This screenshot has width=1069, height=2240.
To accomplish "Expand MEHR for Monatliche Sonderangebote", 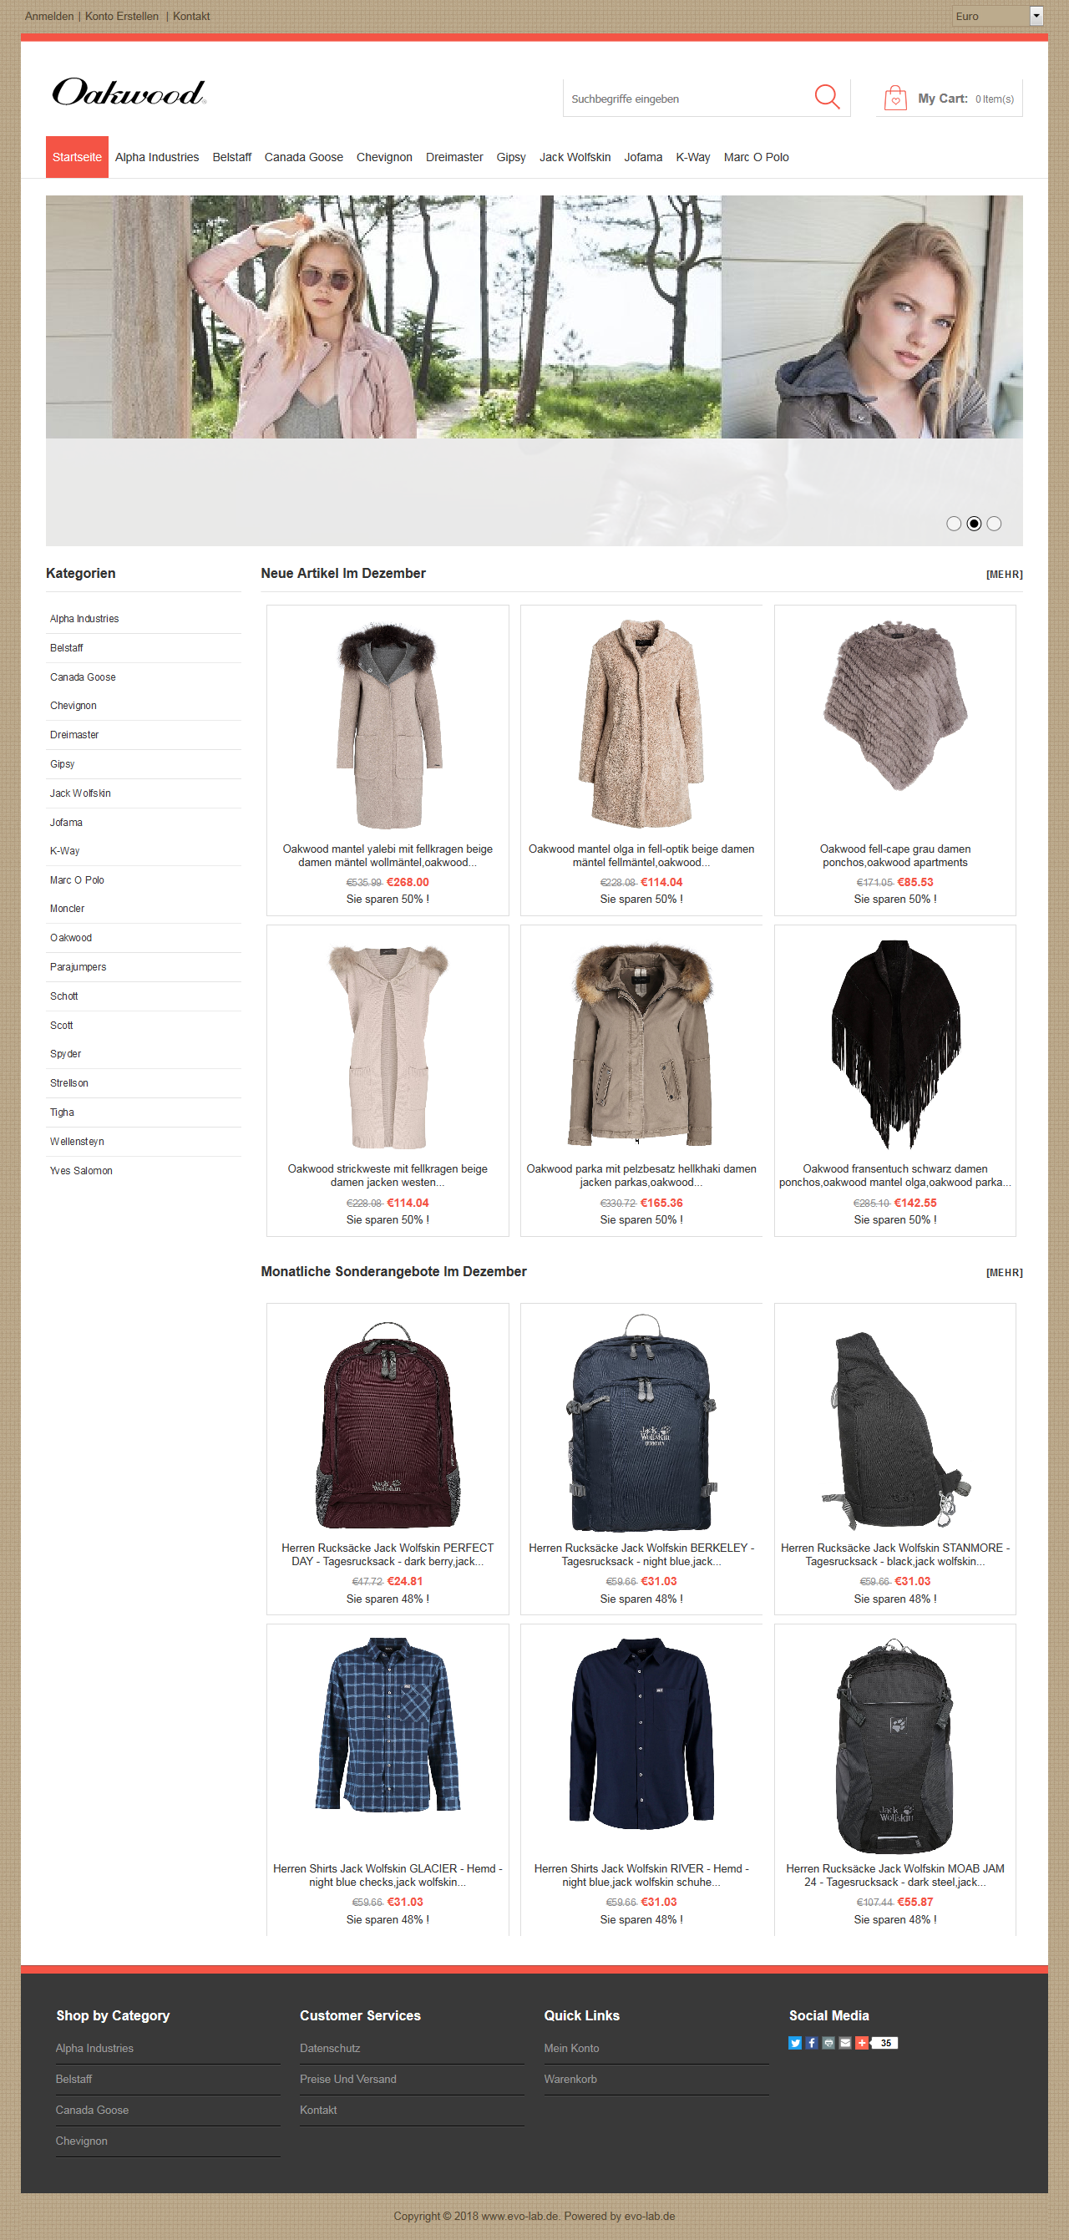I will [1004, 1273].
